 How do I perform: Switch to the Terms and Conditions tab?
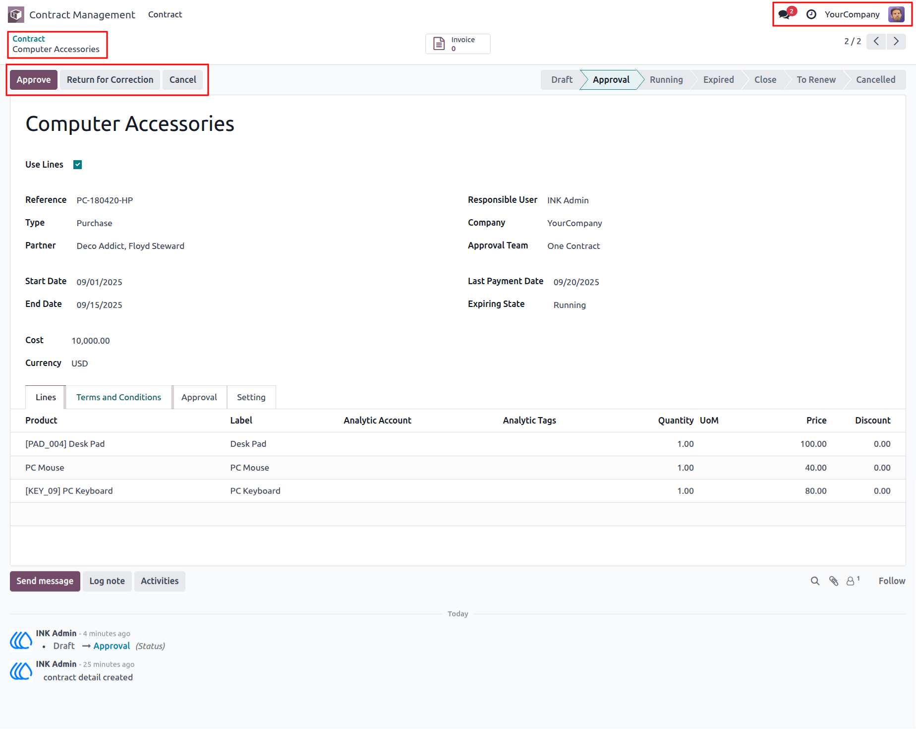point(118,397)
